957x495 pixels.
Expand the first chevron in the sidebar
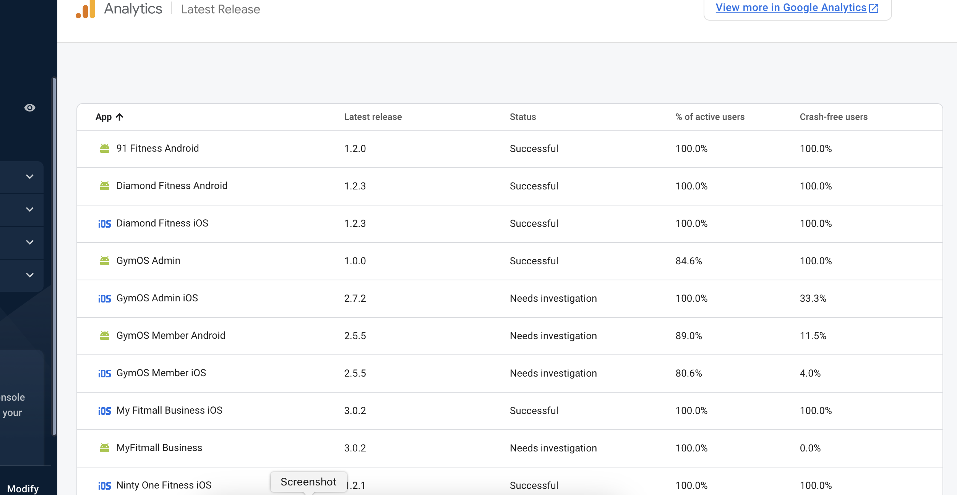(29, 177)
